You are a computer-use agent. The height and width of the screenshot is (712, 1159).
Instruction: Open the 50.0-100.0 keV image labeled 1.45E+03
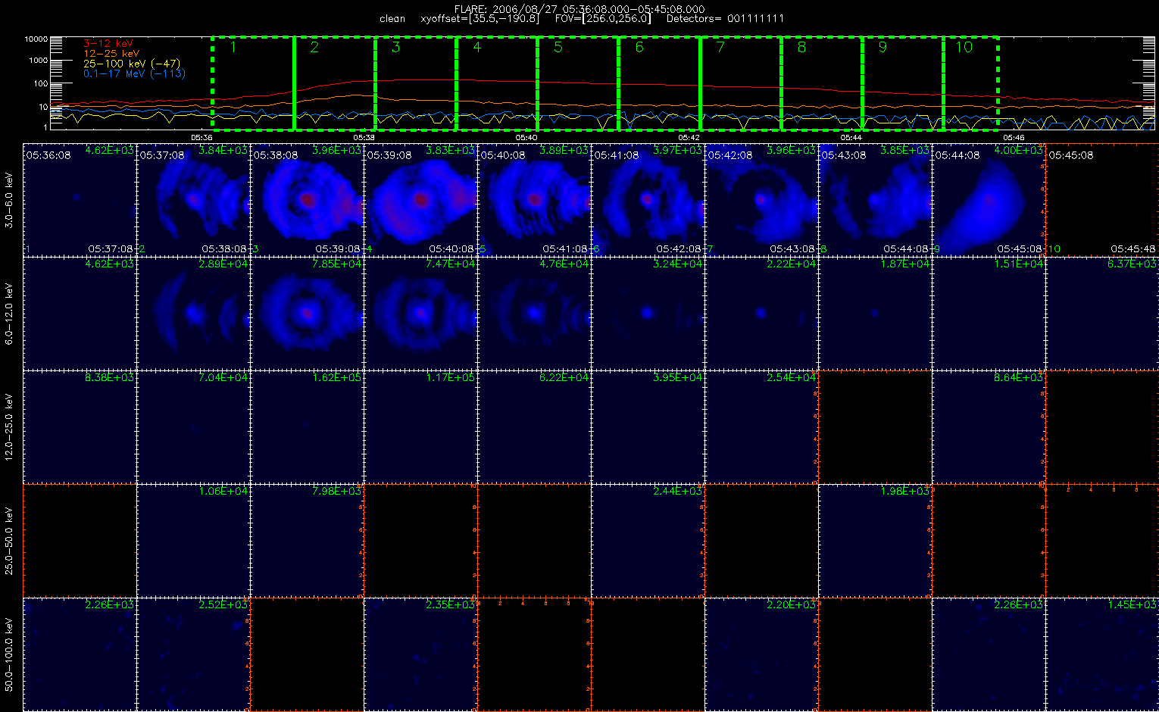[x=1102, y=654]
